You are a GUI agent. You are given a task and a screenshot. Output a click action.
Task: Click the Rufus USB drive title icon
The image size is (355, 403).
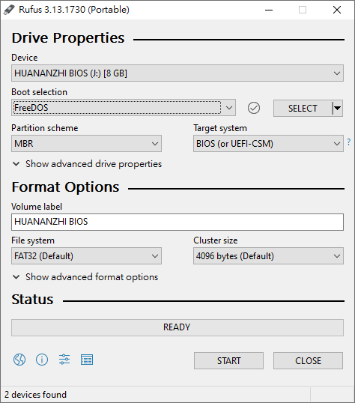coord(9,10)
